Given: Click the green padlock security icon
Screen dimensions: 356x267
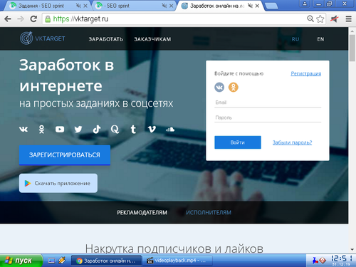Looking at the screenshot, I should [x=48, y=19].
